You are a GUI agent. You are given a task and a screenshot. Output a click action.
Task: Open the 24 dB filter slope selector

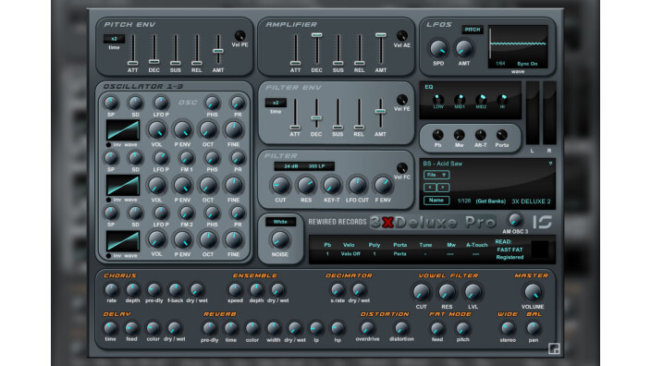click(x=291, y=166)
